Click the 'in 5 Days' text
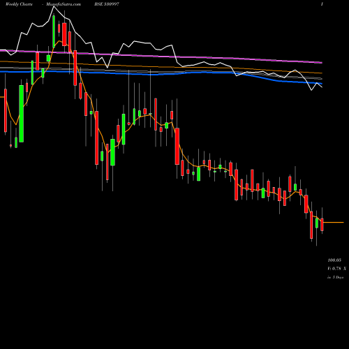The image size is (349, 349). 335,277
